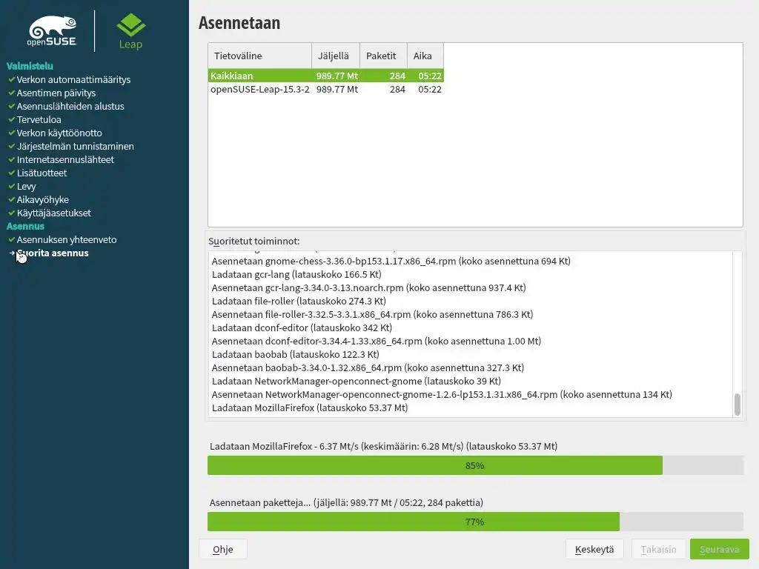Click checkmark next to Levy

point(12,186)
